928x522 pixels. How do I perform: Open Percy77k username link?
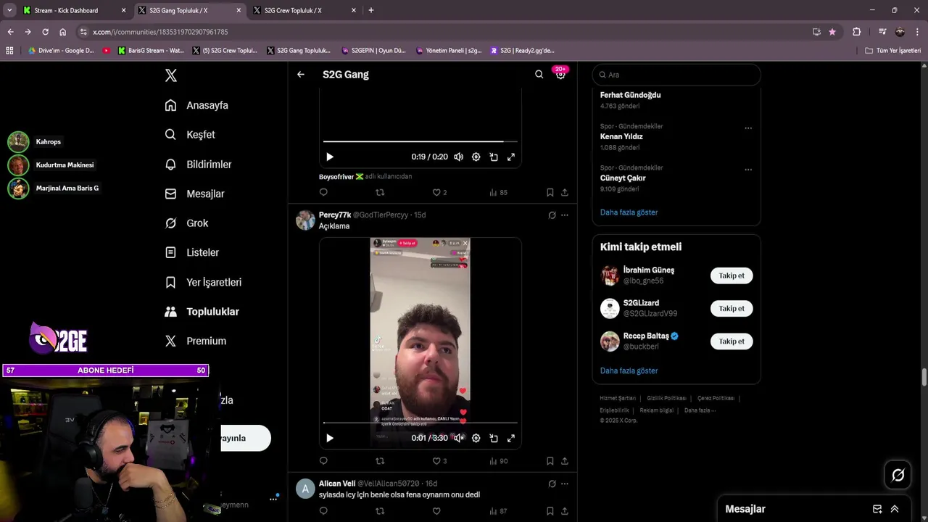(335, 215)
